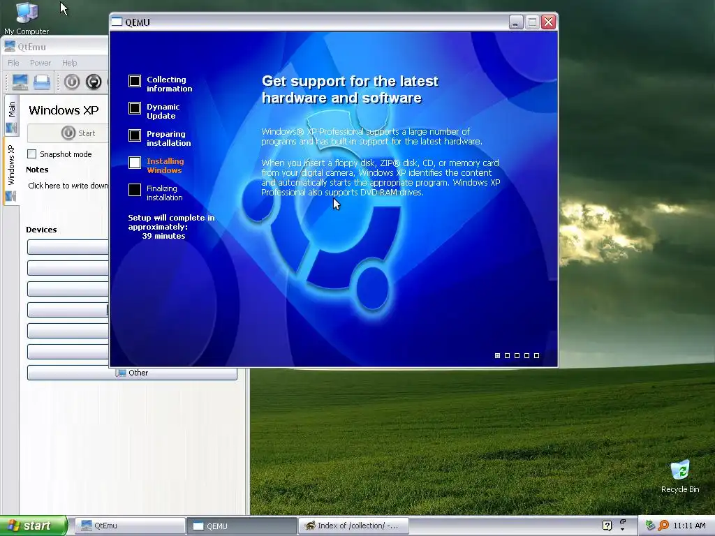The image size is (715, 536).
Task: Click the 'Devices' heading in QtEmu
Action: click(41, 230)
